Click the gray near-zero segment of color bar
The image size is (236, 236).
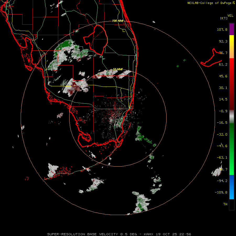coord(232,116)
